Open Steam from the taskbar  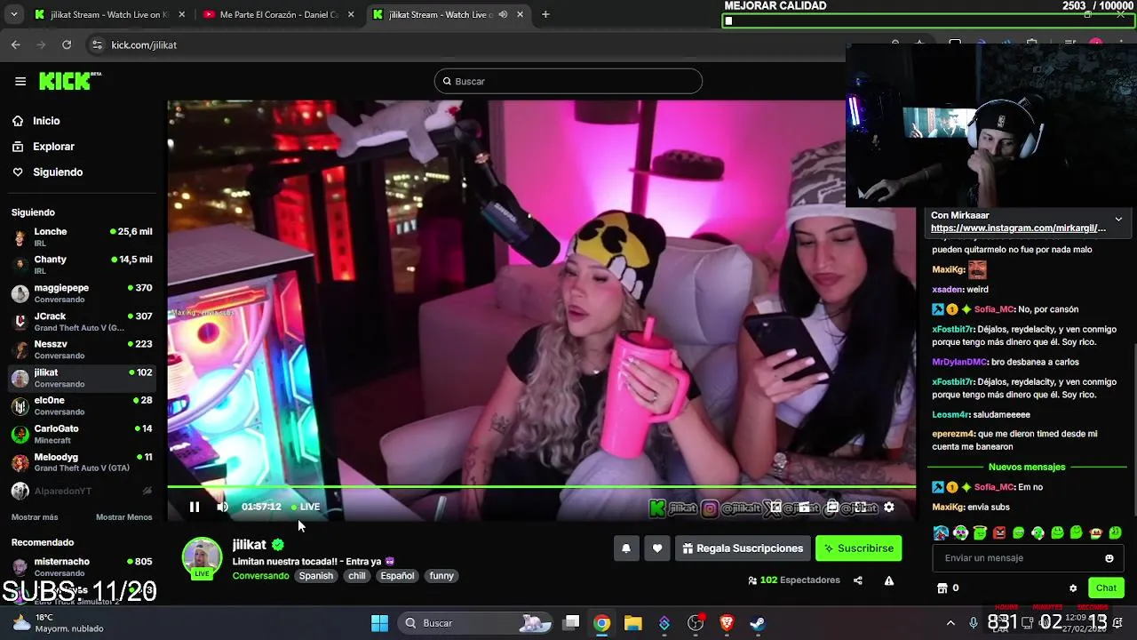pos(757,623)
